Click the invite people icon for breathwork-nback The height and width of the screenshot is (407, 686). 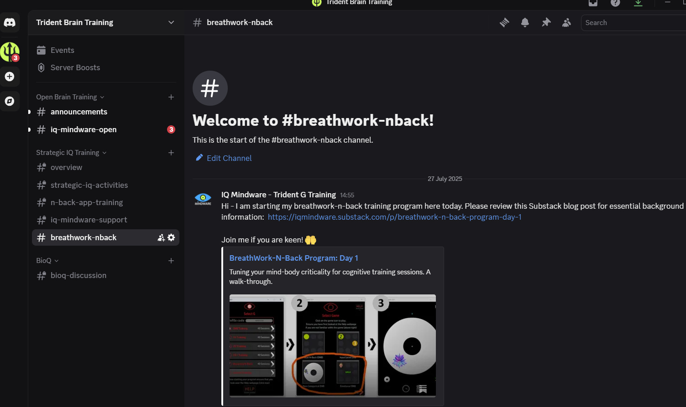click(x=161, y=237)
